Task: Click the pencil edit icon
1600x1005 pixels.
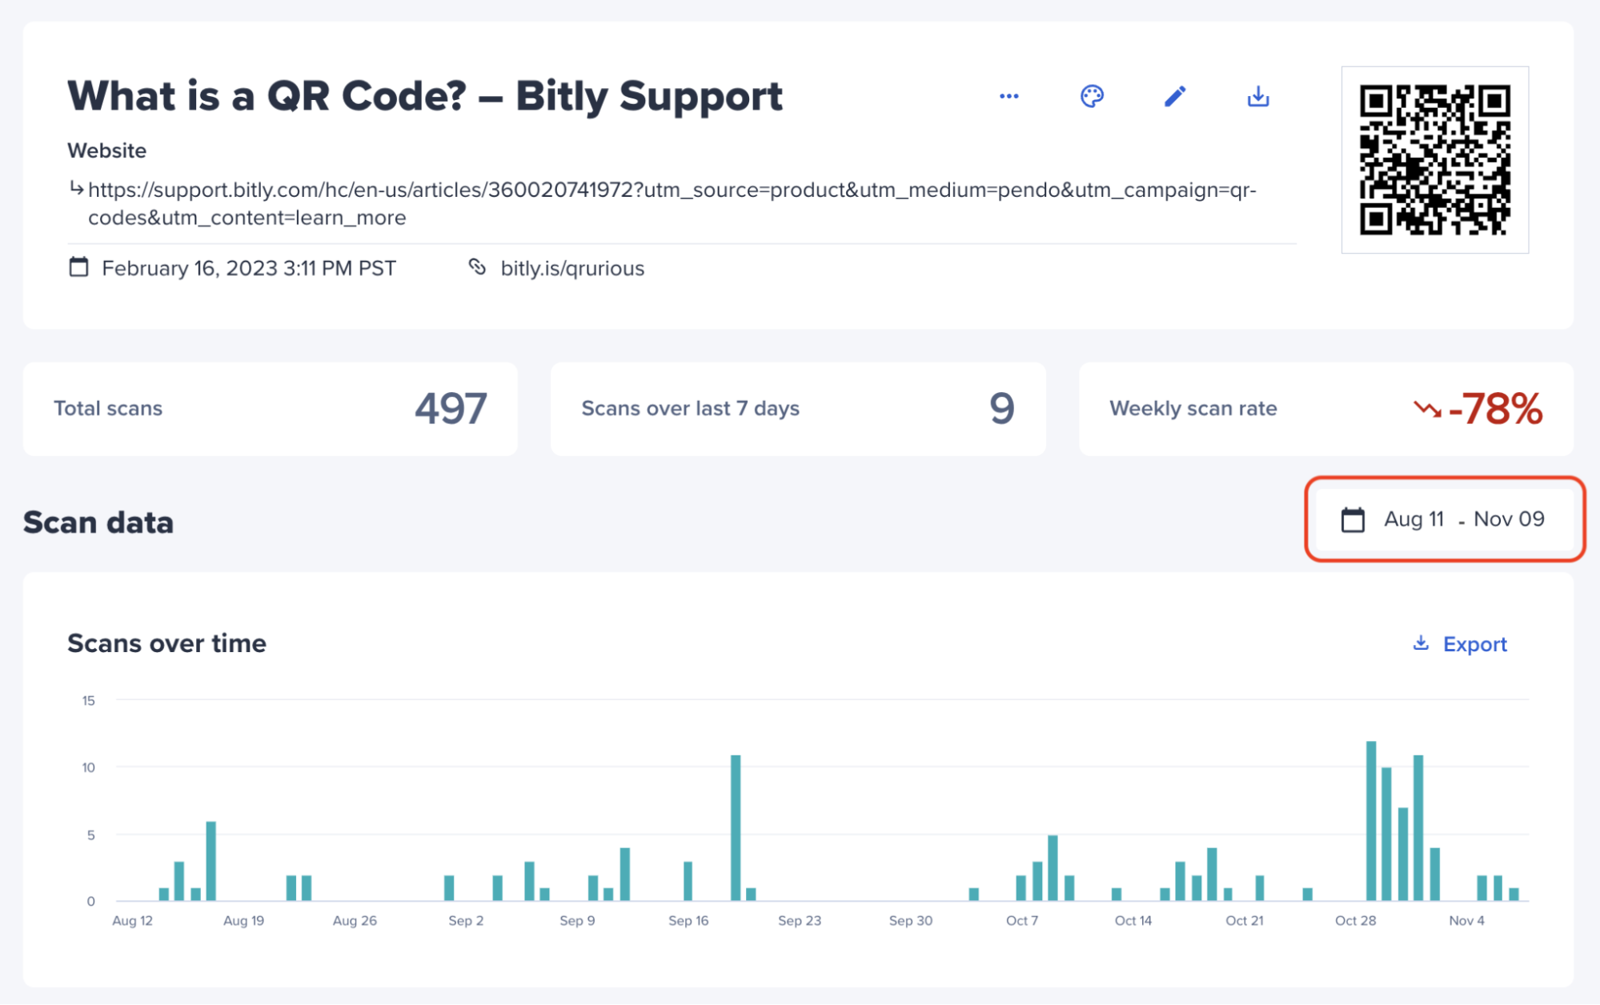Action: 1174,96
